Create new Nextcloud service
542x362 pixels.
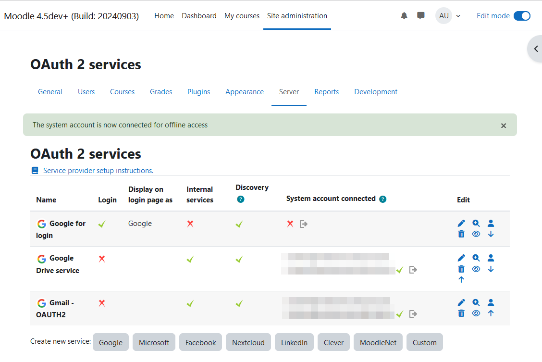248,342
